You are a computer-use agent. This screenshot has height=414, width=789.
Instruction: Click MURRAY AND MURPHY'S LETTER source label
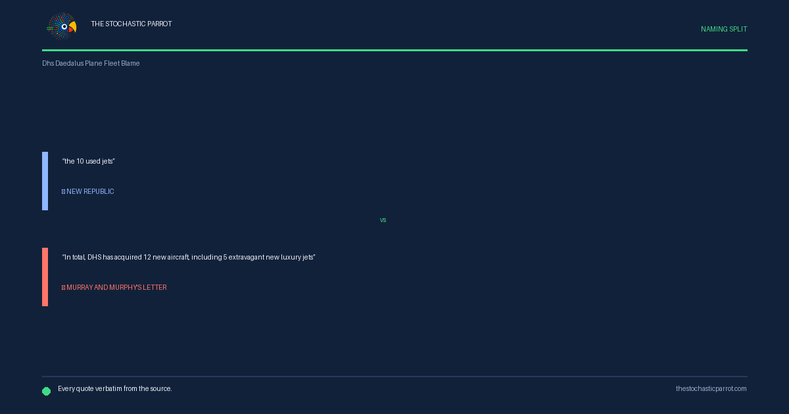(x=114, y=287)
